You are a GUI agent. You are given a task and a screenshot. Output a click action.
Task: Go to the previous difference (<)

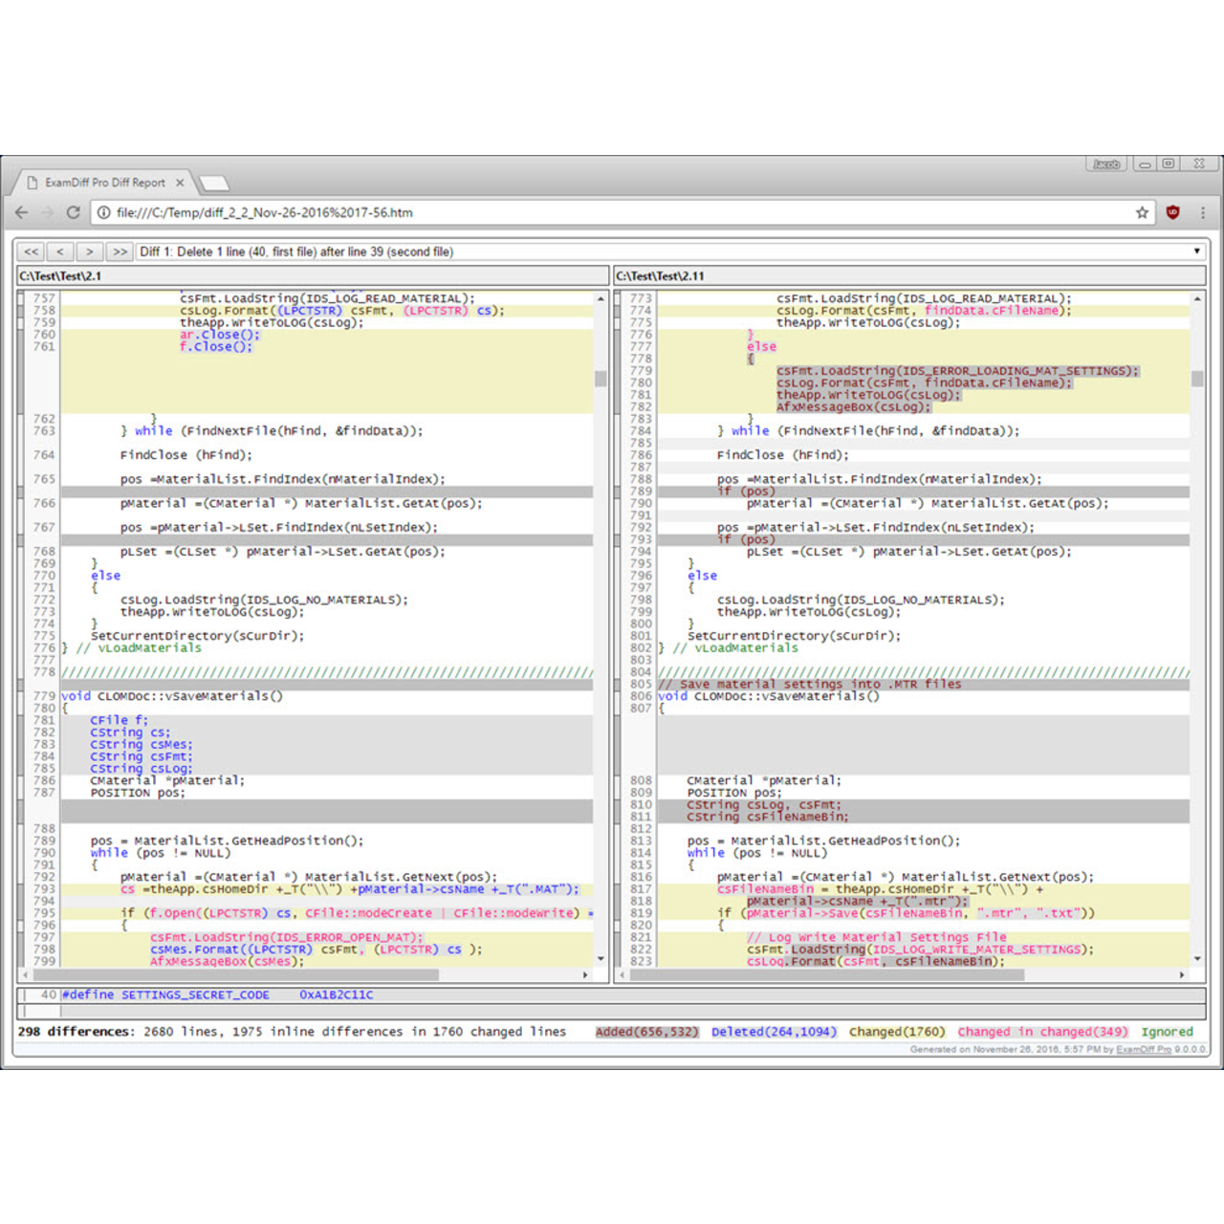pos(60,251)
